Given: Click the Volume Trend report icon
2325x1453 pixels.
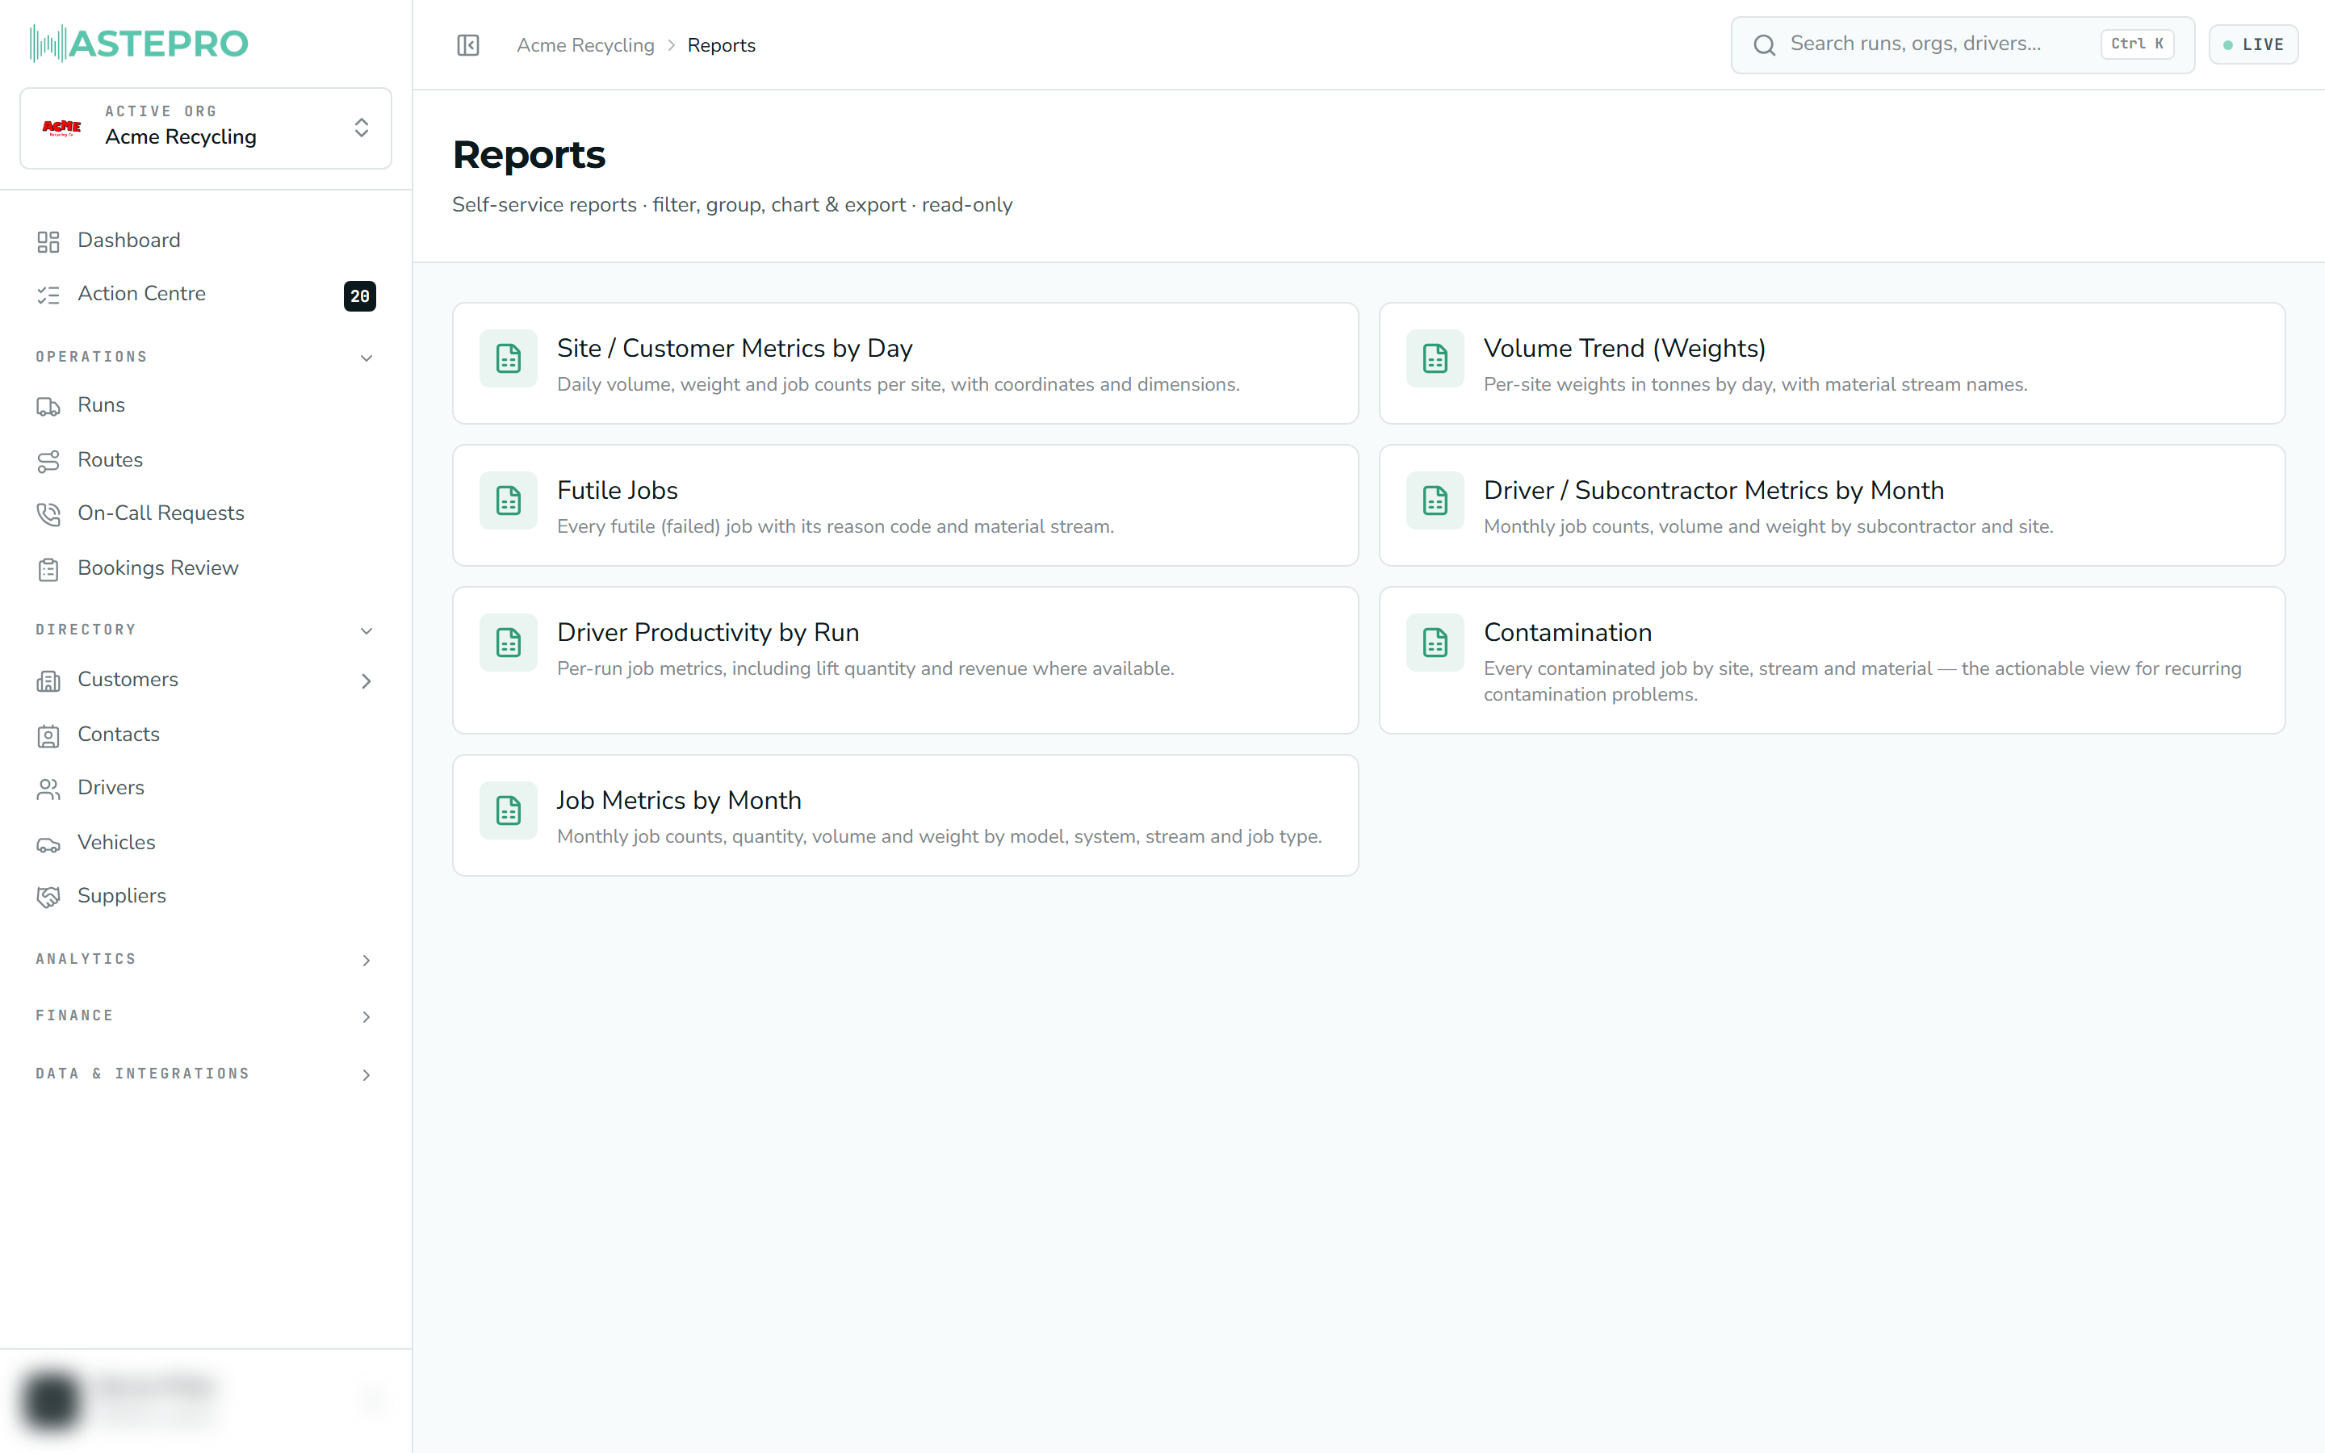Looking at the screenshot, I should [1435, 358].
